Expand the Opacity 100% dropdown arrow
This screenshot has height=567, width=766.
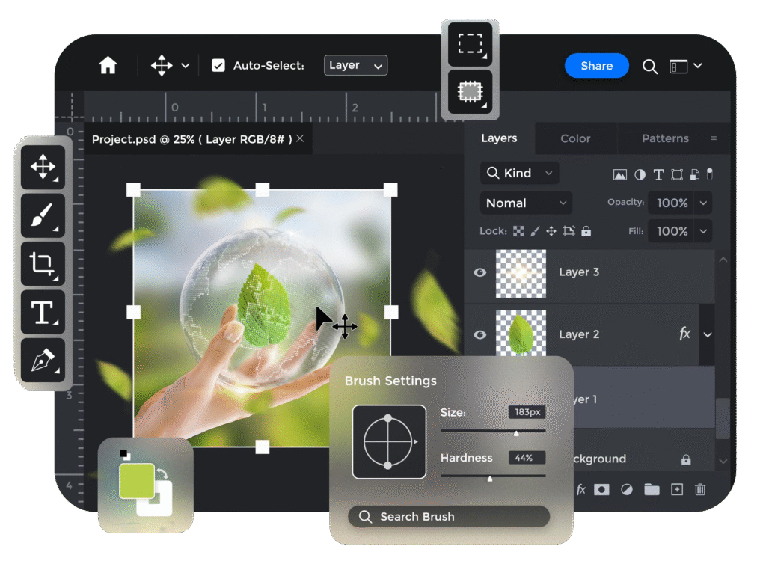pos(703,203)
